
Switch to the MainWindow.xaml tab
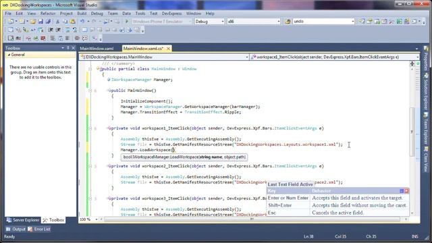[97, 49]
